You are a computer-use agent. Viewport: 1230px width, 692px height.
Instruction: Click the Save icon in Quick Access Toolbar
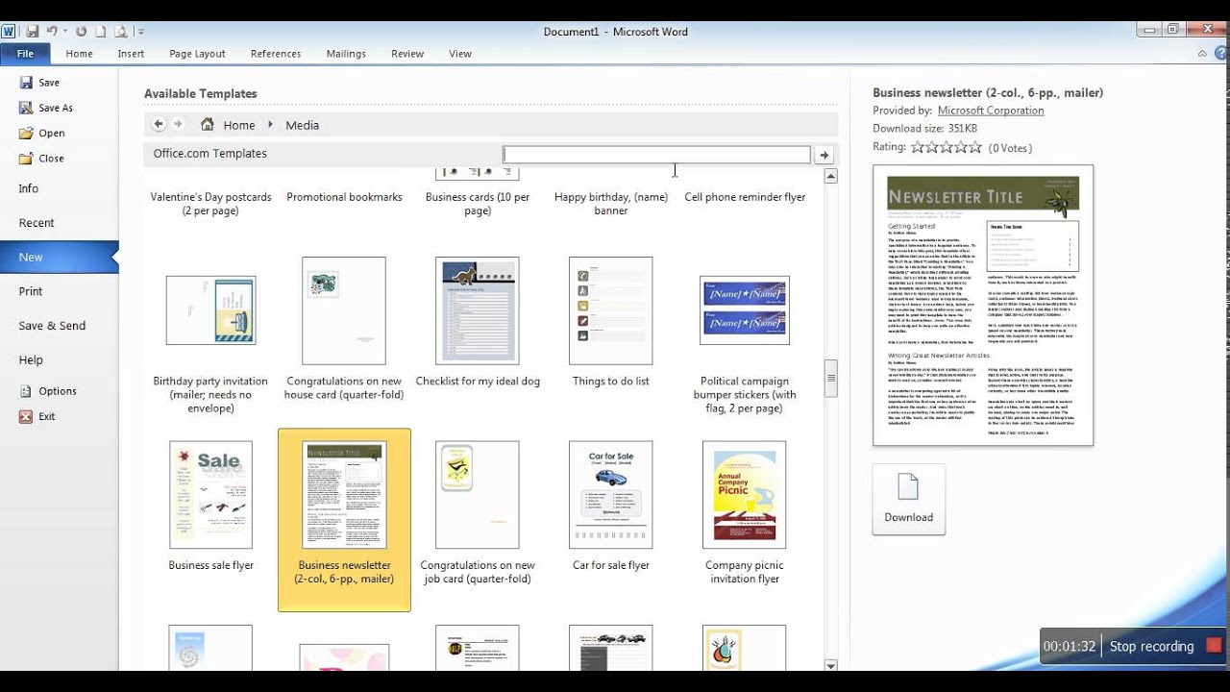click(x=32, y=31)
